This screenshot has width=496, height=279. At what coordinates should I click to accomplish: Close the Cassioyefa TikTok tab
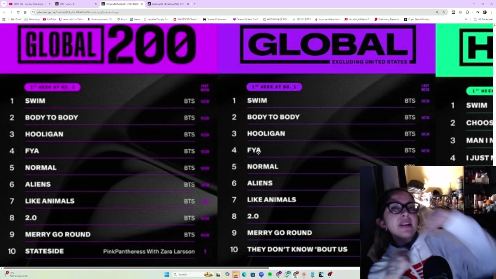pyautogui.click(x=188, y=4)
